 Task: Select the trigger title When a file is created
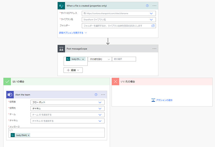pos(87,6)
